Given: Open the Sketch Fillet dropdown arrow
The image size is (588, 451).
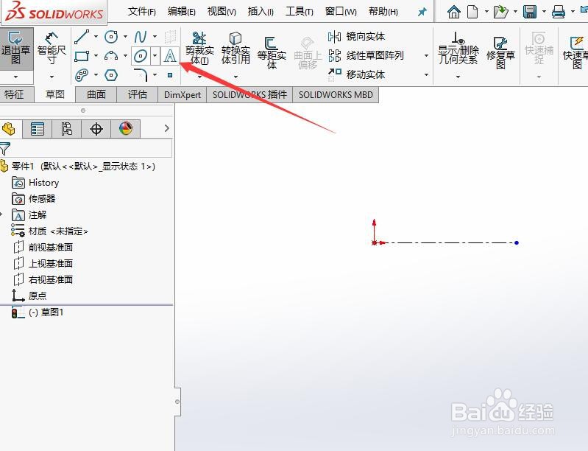Looking at the screenshot, I should (155, 74).
